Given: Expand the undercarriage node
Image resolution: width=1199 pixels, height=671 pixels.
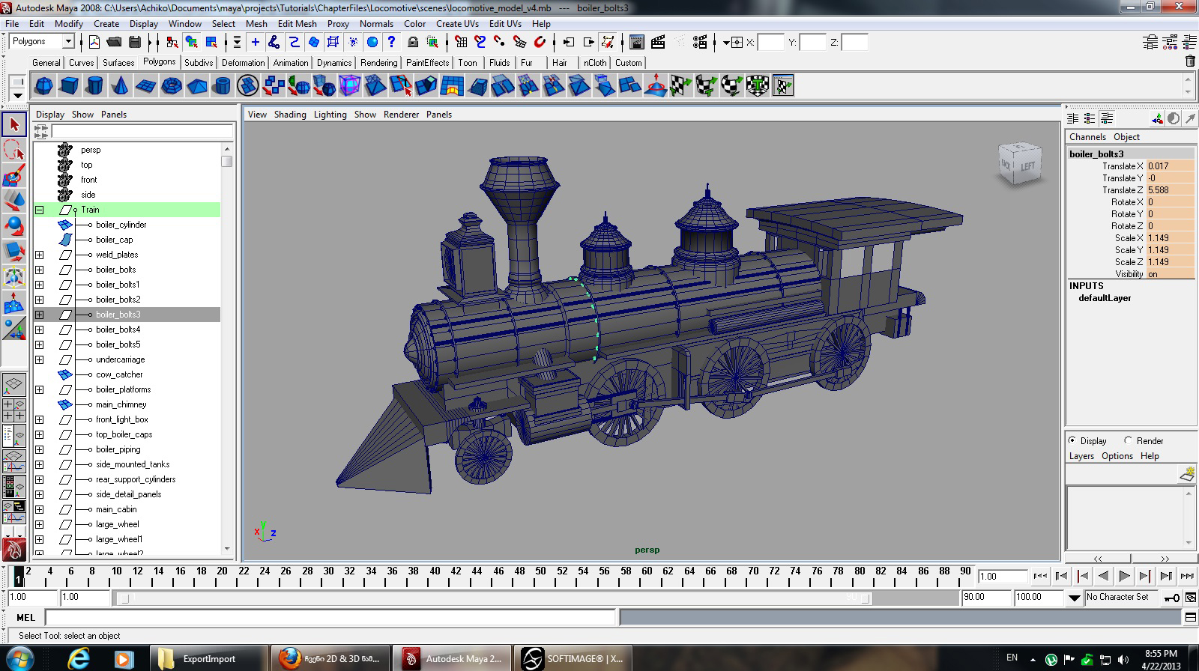Looking at the screenshot, I should click(40, 359).
